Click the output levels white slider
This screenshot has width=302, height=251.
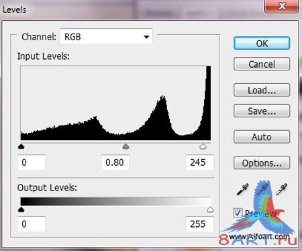(210, 209)
